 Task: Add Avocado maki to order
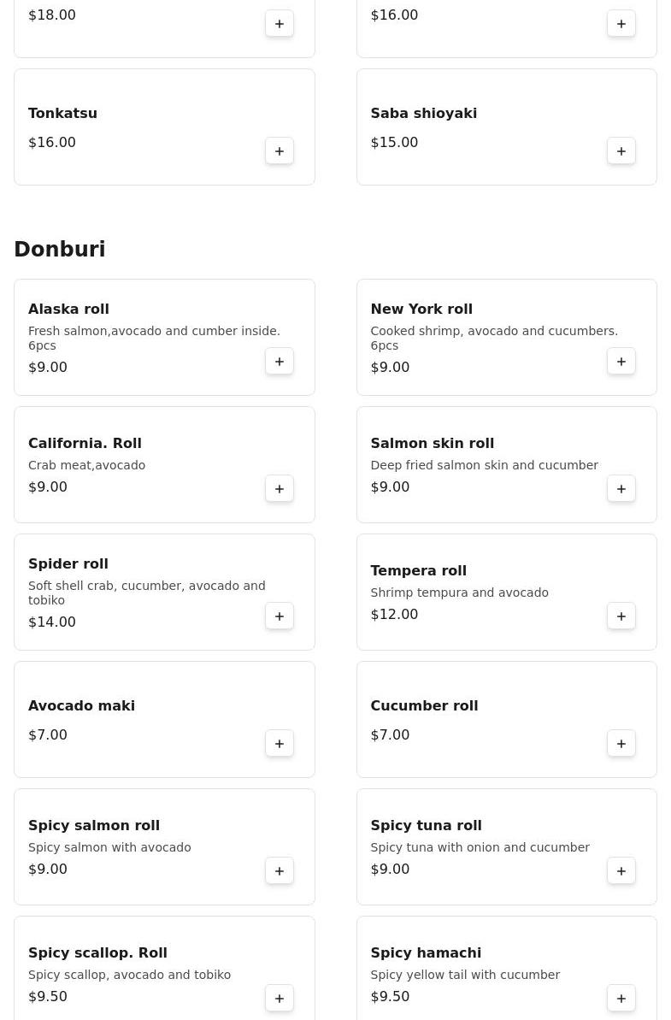point(280,744)
